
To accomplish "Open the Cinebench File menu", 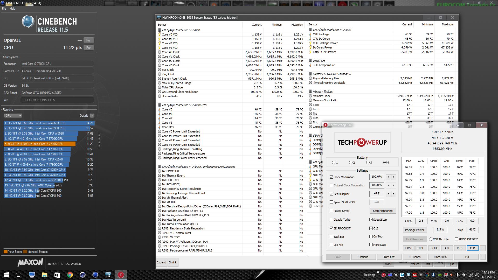I will tap(4, 9).
